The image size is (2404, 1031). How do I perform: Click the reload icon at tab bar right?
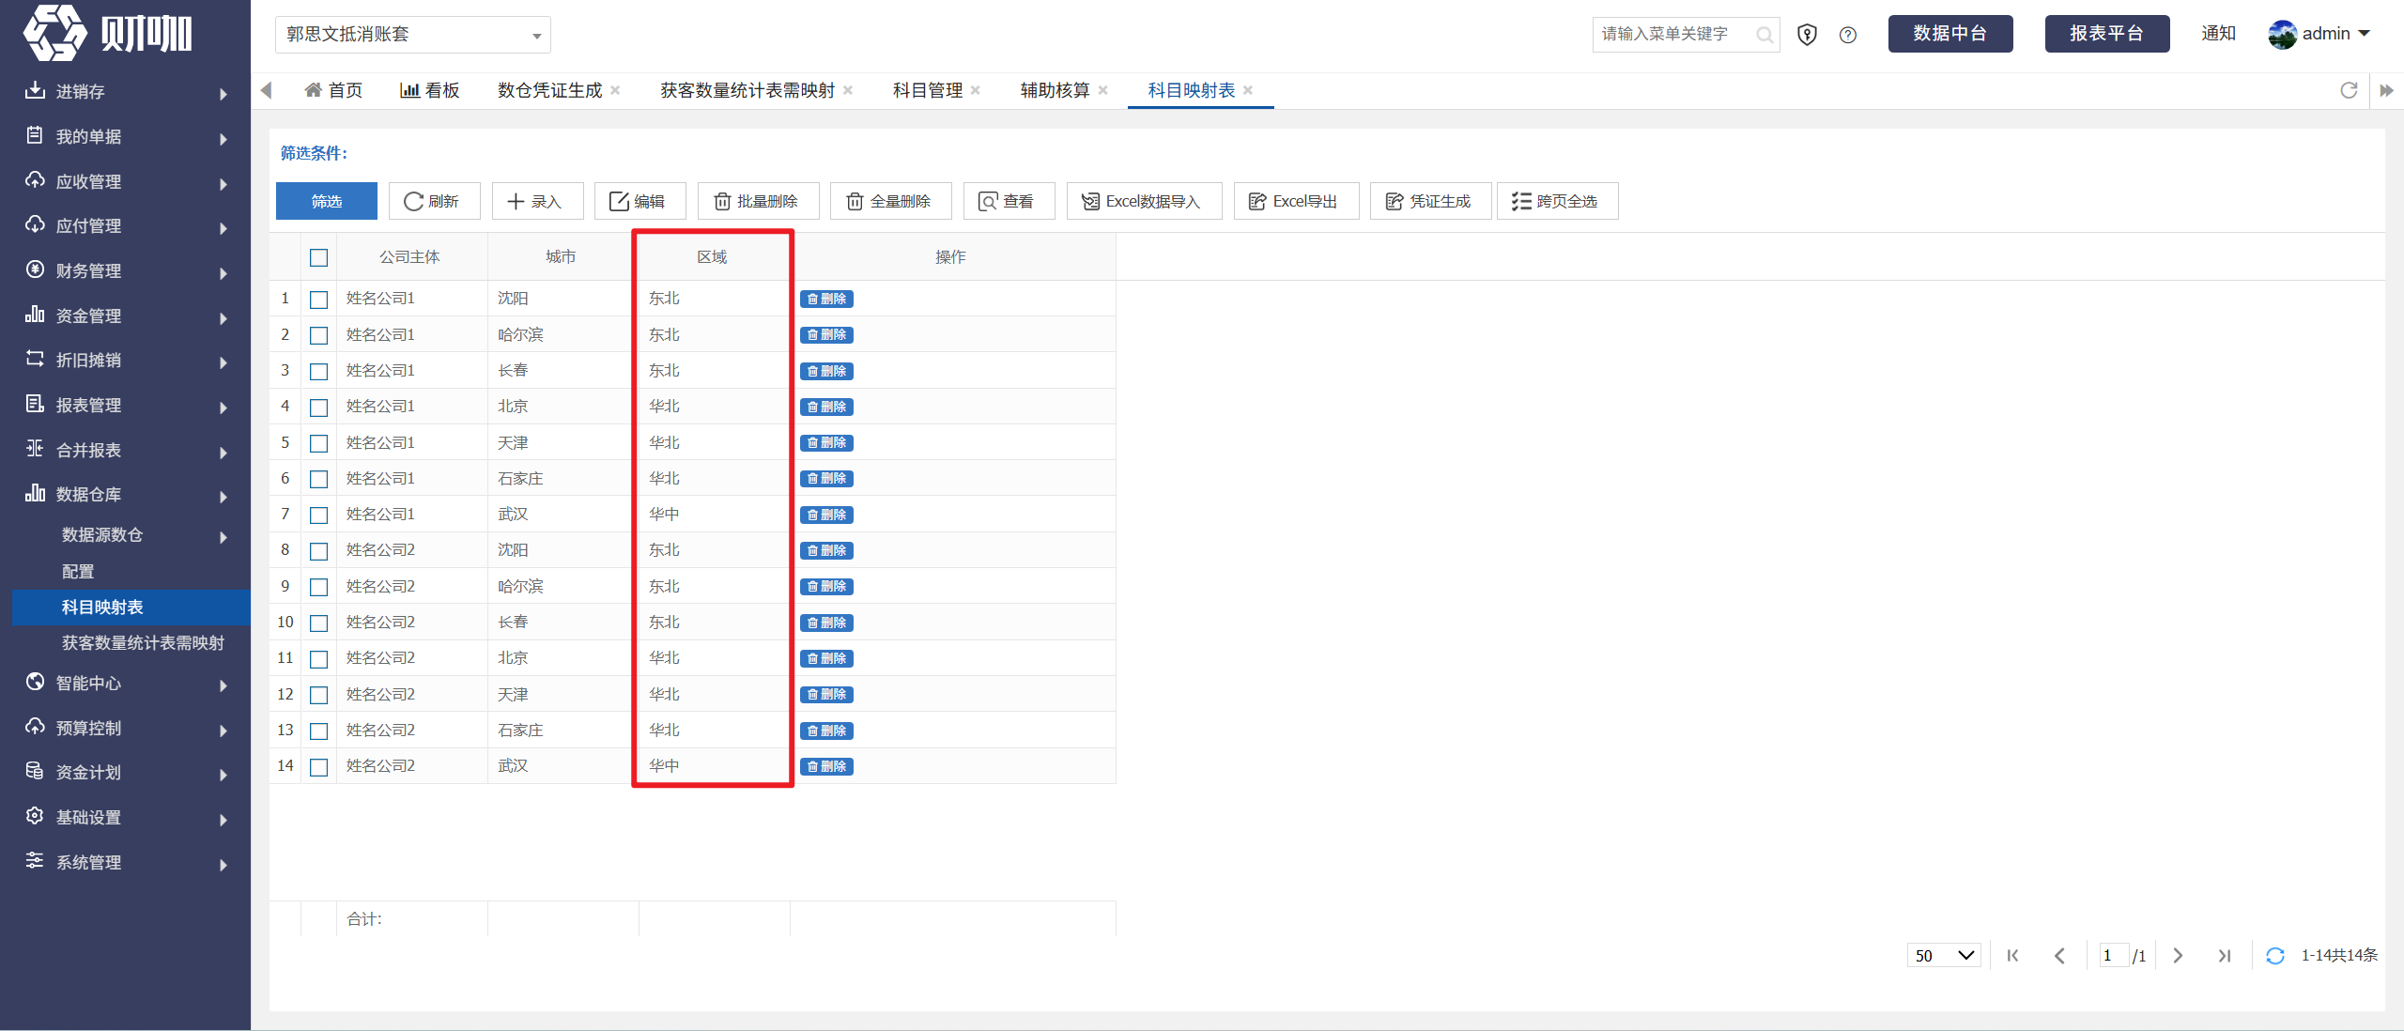(2349, 90)
